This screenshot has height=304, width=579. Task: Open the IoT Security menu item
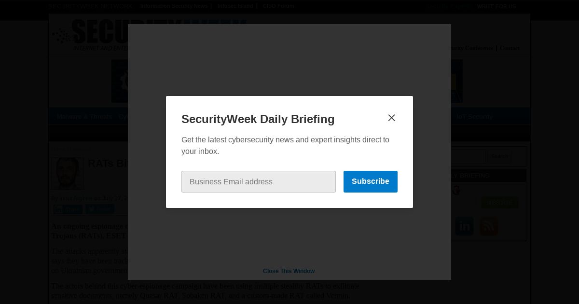tap(475, 116)
